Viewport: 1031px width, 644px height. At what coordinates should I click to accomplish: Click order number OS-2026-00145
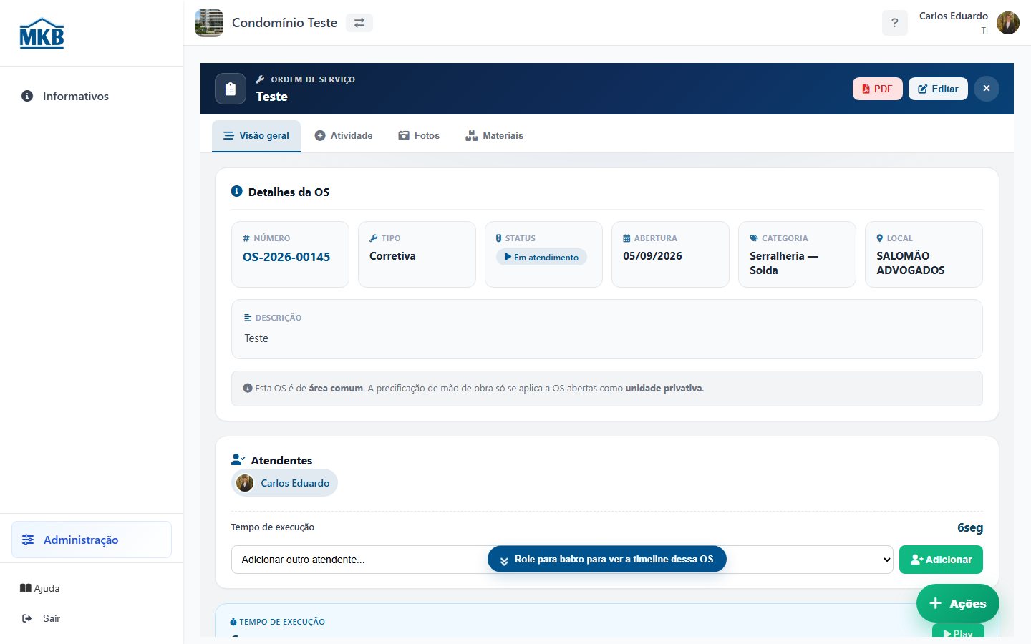286,257
